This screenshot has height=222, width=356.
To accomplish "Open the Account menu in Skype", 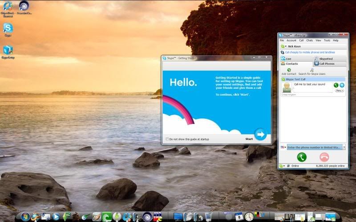I will click(x=291, y=40).
